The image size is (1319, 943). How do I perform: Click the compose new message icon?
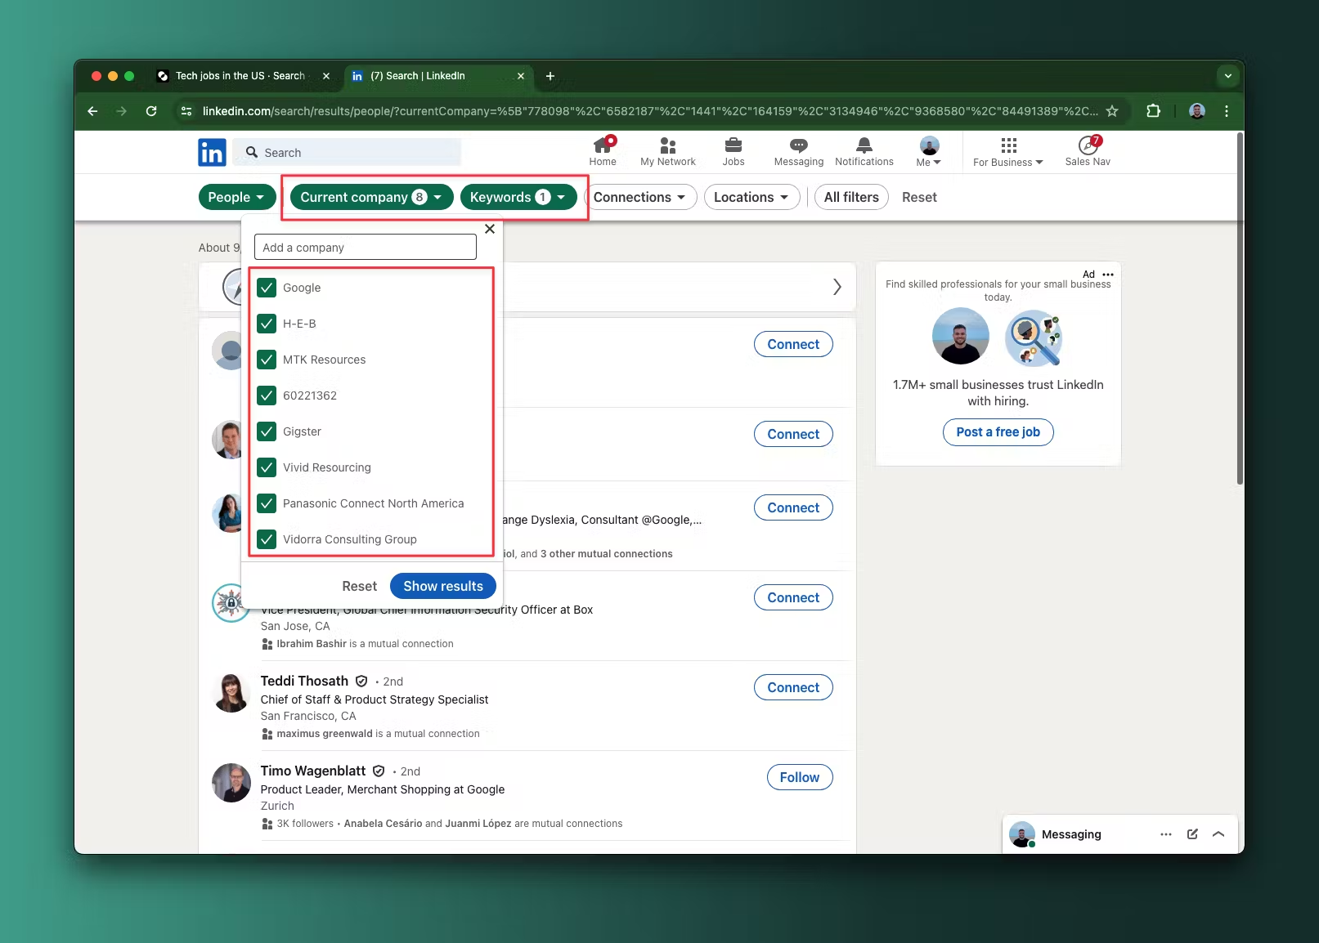click(x=1192, y=834)
